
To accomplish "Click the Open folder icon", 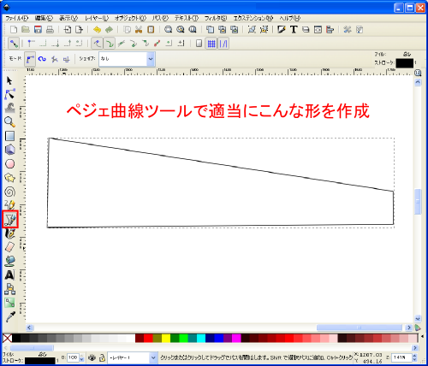I will click(26, 29).
